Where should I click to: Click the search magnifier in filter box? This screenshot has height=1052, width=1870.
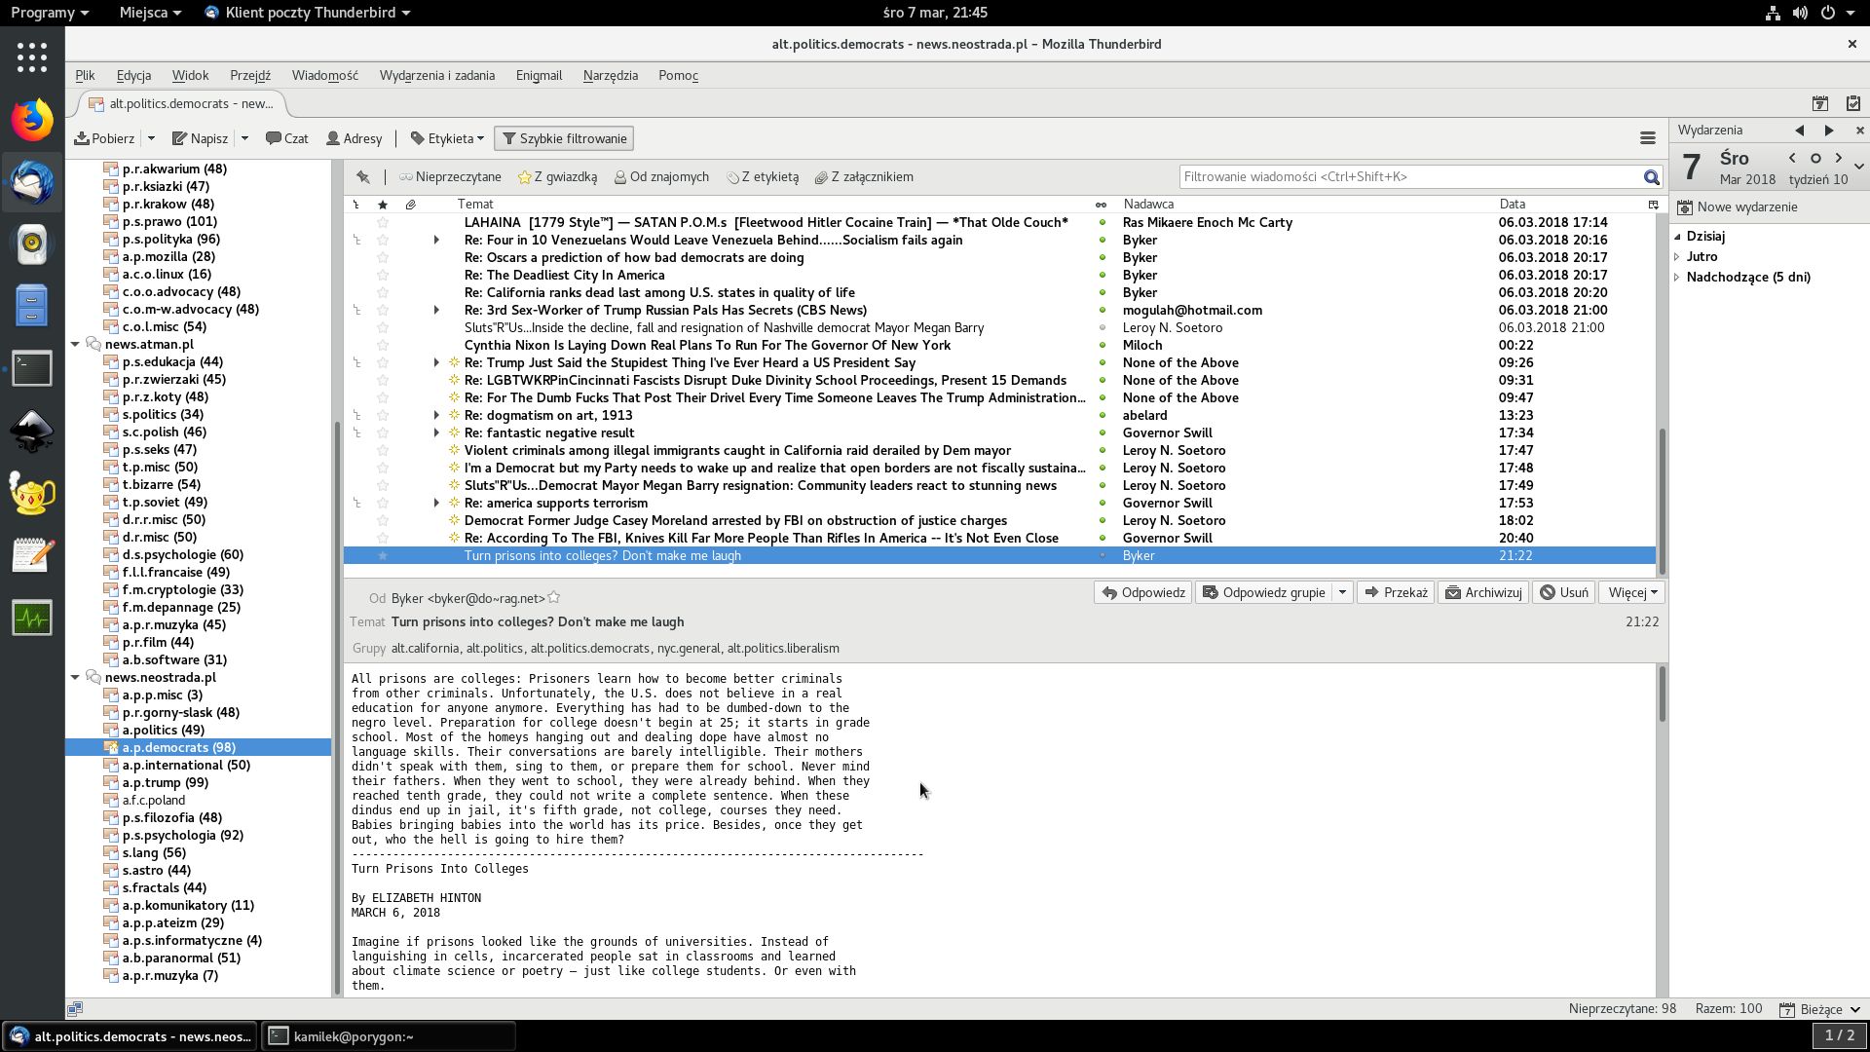(1651, 177)
